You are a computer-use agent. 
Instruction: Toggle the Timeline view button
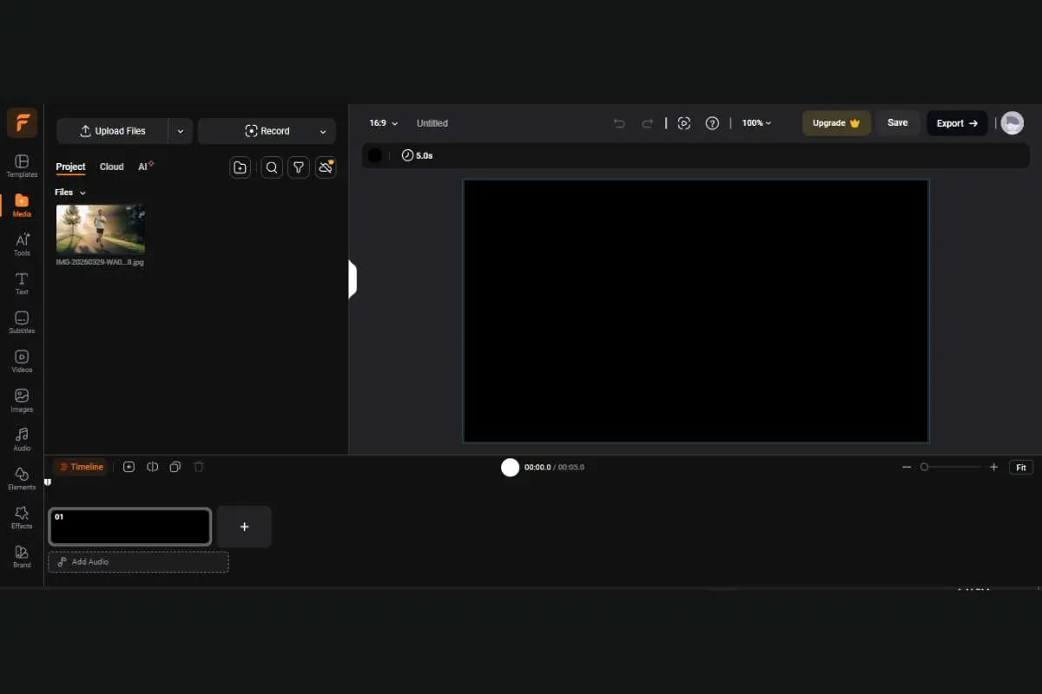pos(81,467)
